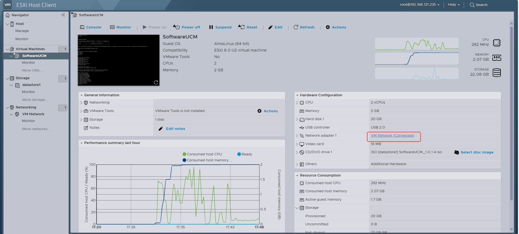
Task: Click the Edit pencil icon
Action: 270,27
